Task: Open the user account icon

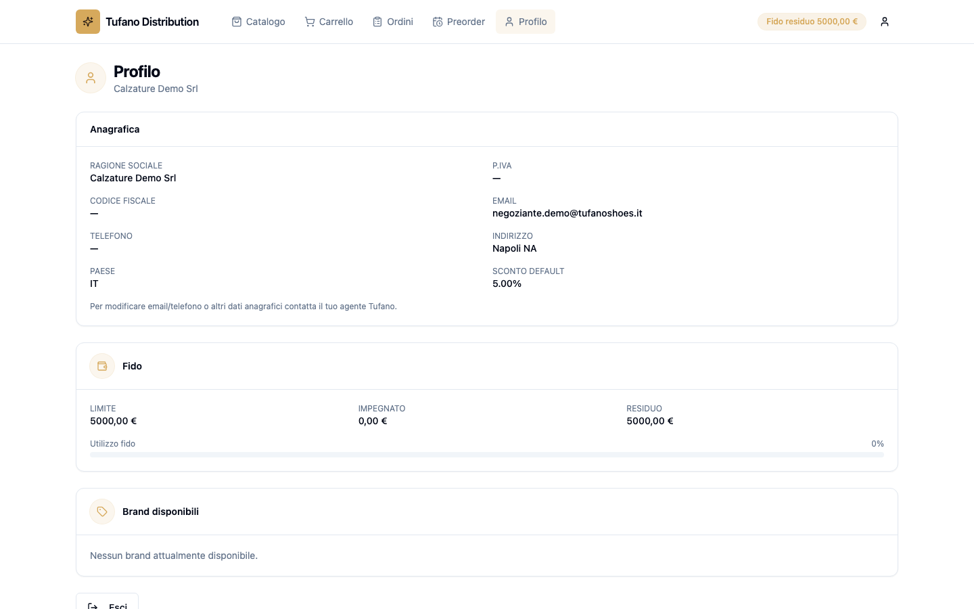Action: [885, 22]
